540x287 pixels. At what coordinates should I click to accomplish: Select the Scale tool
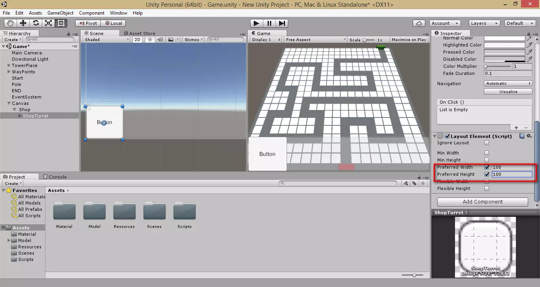tap(49, 23)
